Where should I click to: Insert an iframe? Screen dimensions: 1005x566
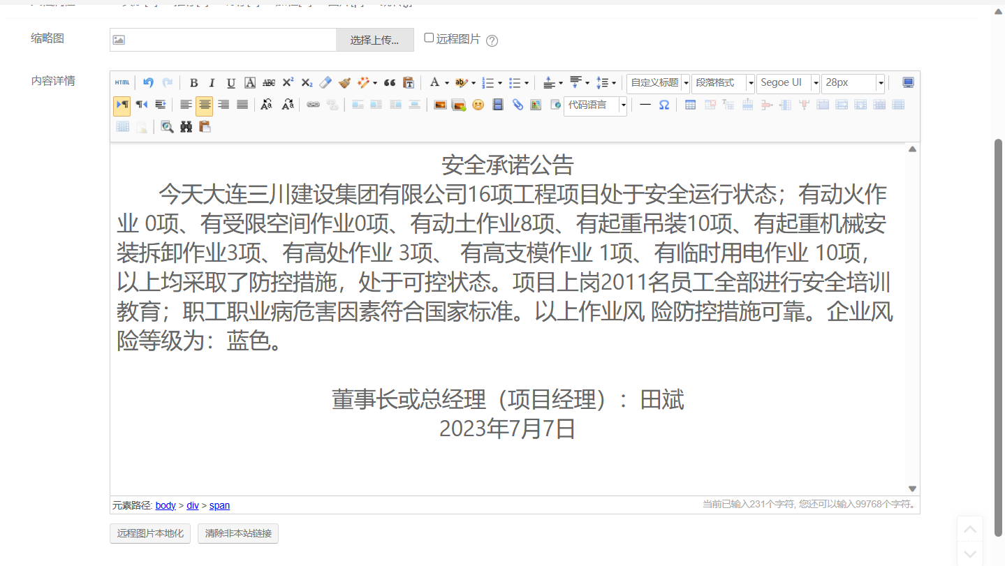[555, 105]
